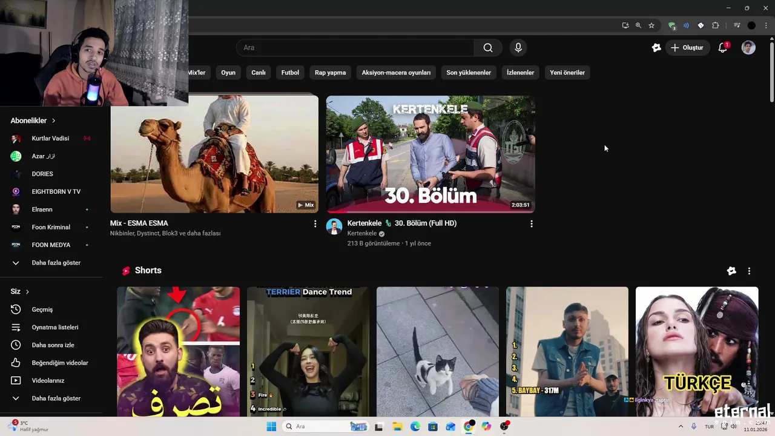This screenshot has width=775, height=436.
Task: Open the Chrome three-dot menu
Action: coord(765,25)
